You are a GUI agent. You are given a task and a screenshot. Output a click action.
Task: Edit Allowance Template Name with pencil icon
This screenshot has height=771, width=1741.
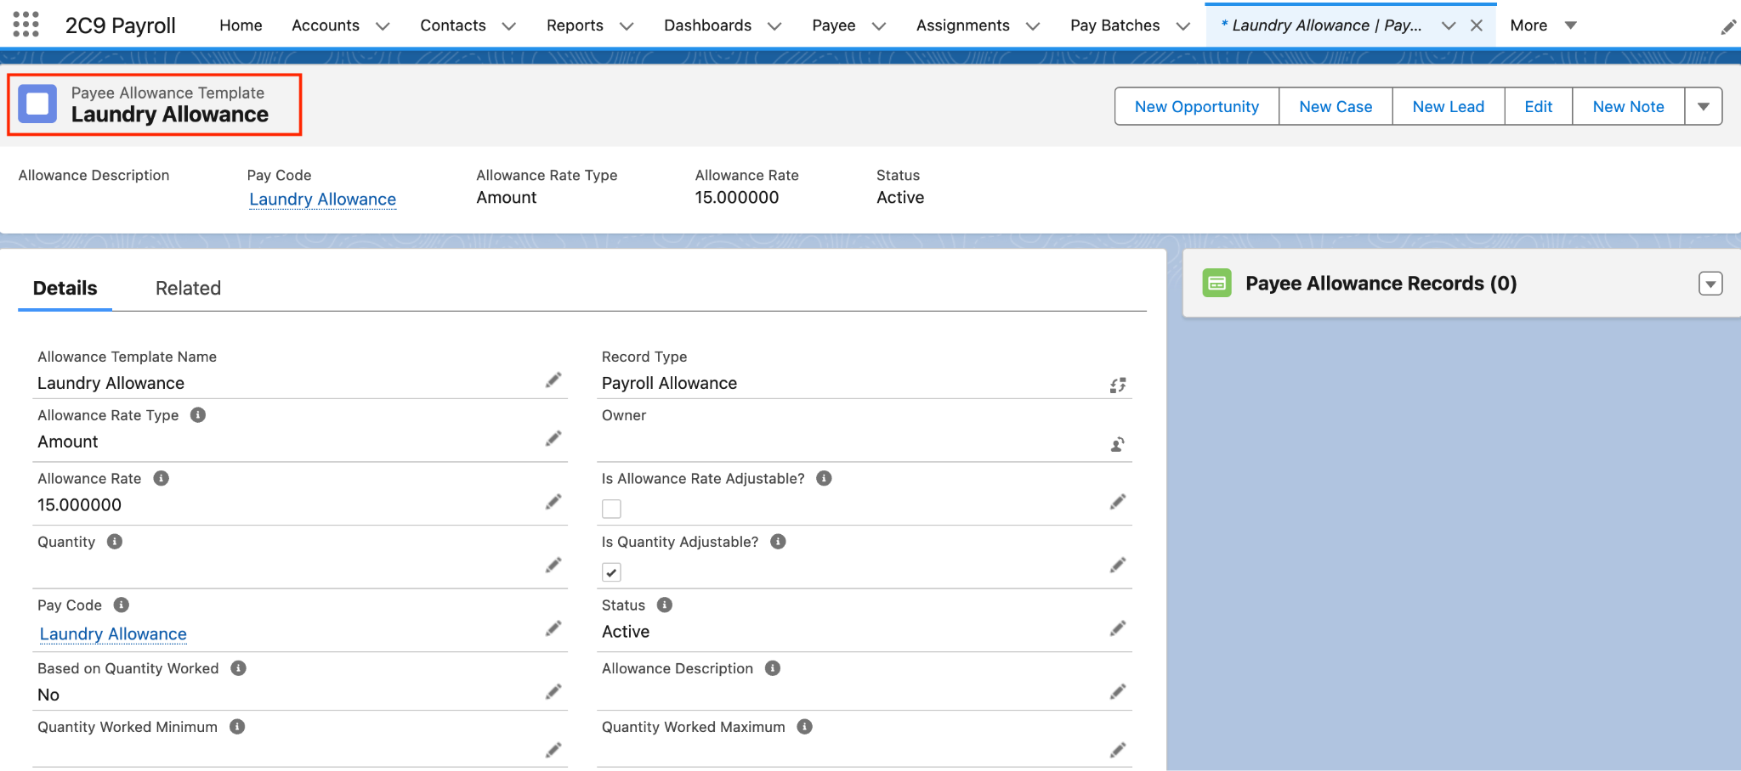coord(553,380)
